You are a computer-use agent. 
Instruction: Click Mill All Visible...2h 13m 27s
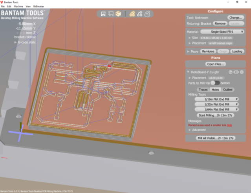point(216,138)
